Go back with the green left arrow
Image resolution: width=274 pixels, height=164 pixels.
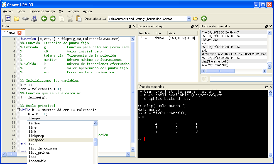click(44, 19)
